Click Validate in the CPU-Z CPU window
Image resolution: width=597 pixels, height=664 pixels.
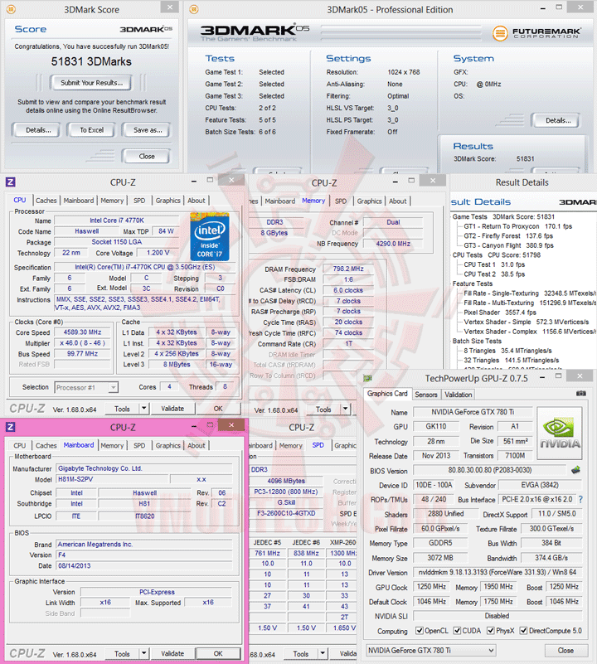point(172,409)
